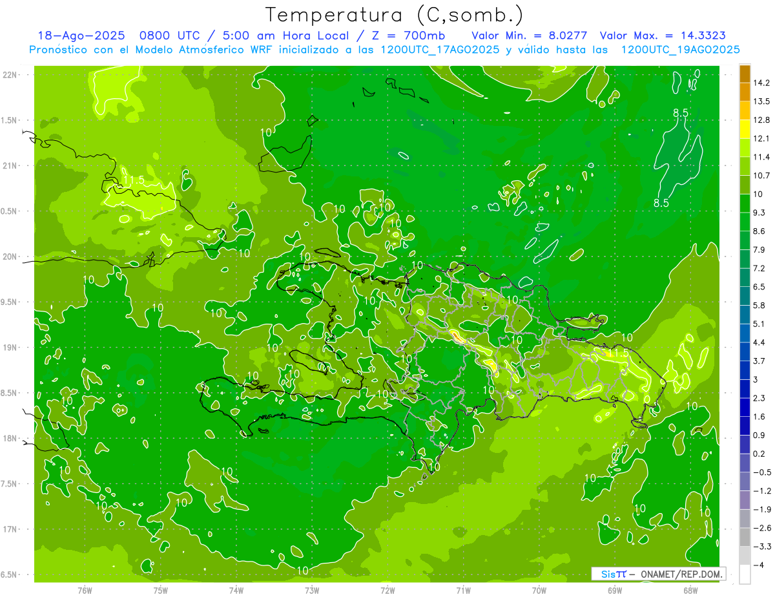Click the '18N' latitude axis label
The image size is (775, 599).
(x=9, y=438)
